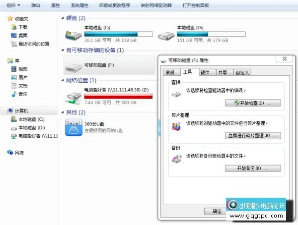Click the 文档 library icon
This screenshot has height=225, width=298.
[14, 86]
